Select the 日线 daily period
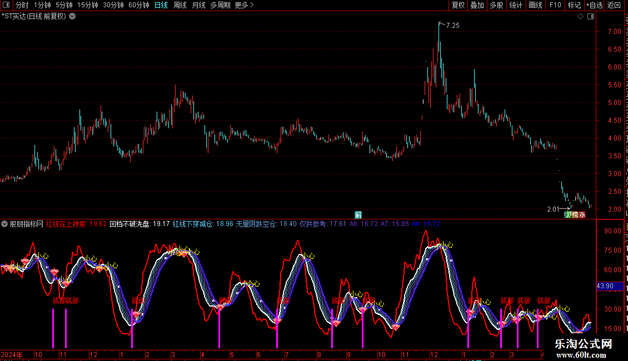Image resolution: width=628 pixels, height=361 pixels. [x=161, y=5]
